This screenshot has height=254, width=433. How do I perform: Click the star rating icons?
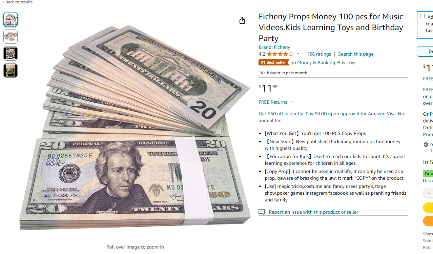(280, 54)
